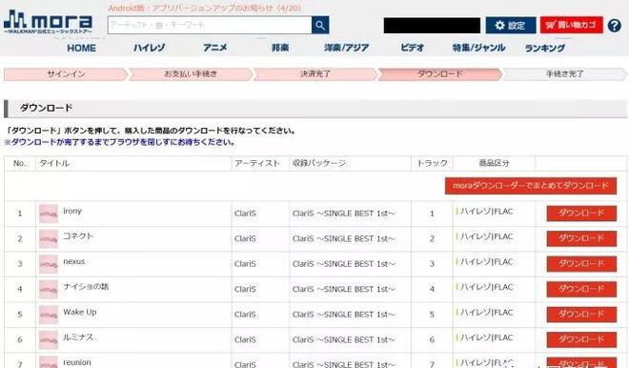Open the 買い物カゴ shopping cart

571,25
